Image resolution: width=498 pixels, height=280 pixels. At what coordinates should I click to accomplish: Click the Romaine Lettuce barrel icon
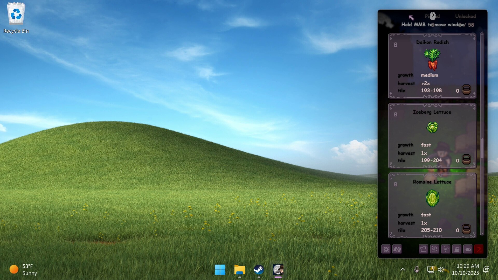(x=466, y=229)
